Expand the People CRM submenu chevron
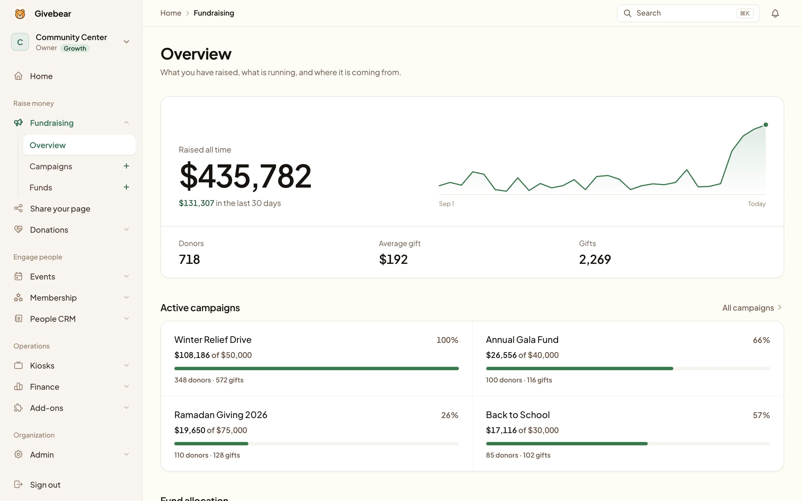 (126, 319)
